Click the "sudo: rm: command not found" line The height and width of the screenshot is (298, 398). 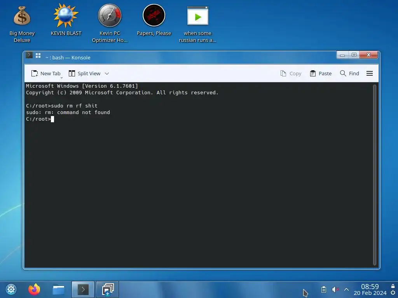click(x=68, y=112)
